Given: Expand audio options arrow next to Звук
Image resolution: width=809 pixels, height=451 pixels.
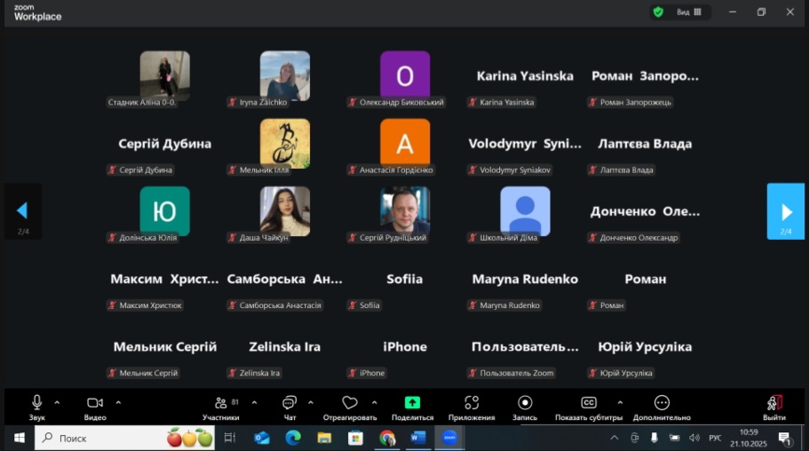Looking at the screenshot, I should click(x=58, y=402).
